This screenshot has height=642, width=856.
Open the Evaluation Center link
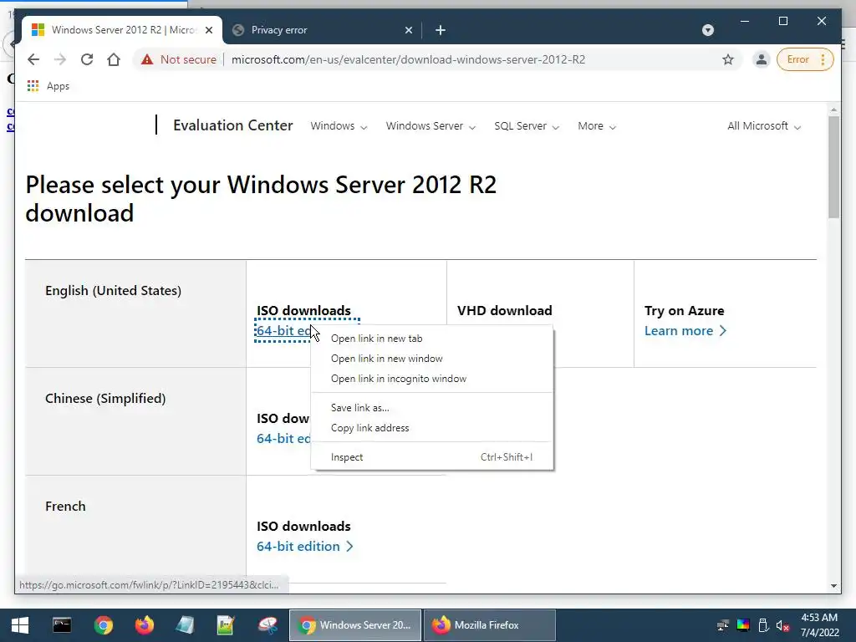(233, 125)
